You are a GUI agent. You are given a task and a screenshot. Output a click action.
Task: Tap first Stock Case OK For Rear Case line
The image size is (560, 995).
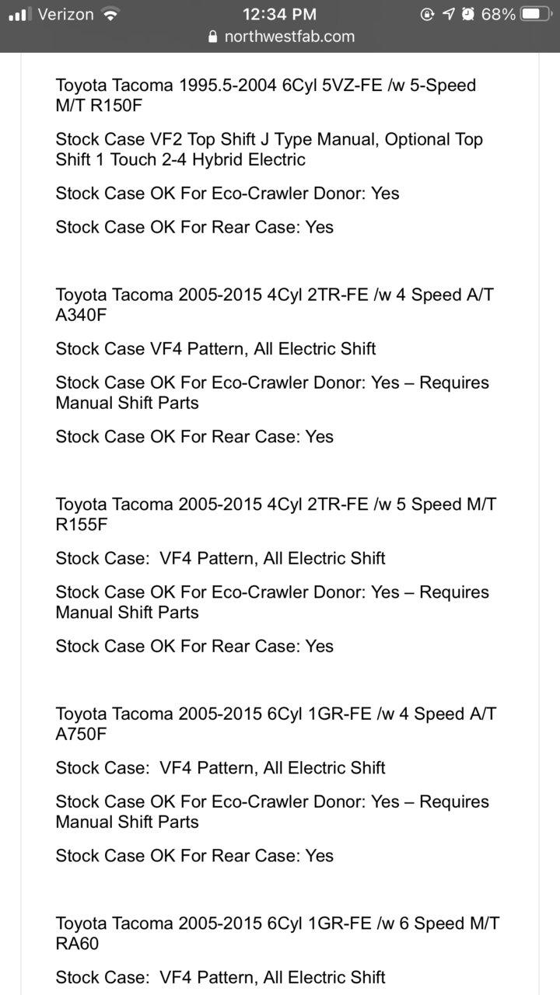point(194,227)
